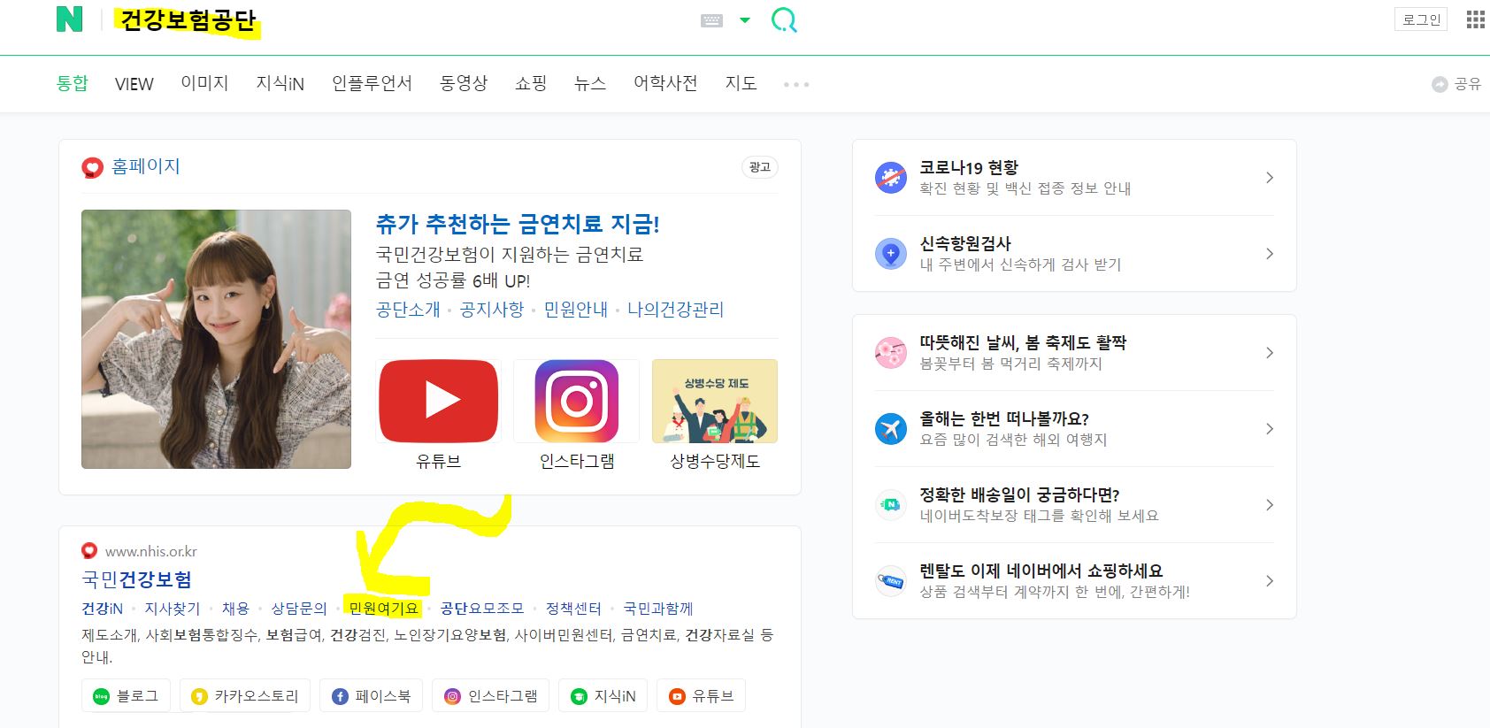The height and width of the screenshot is (728, 1490).
Task: Click the 공지사항 link
Action: click(x=492, y=310)
